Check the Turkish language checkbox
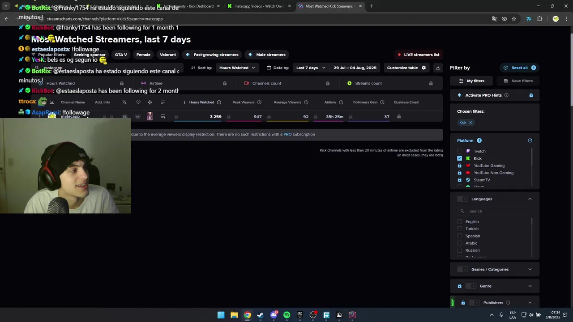The height and width of the screenshot is (322, 573). click(x=460, y=229)
